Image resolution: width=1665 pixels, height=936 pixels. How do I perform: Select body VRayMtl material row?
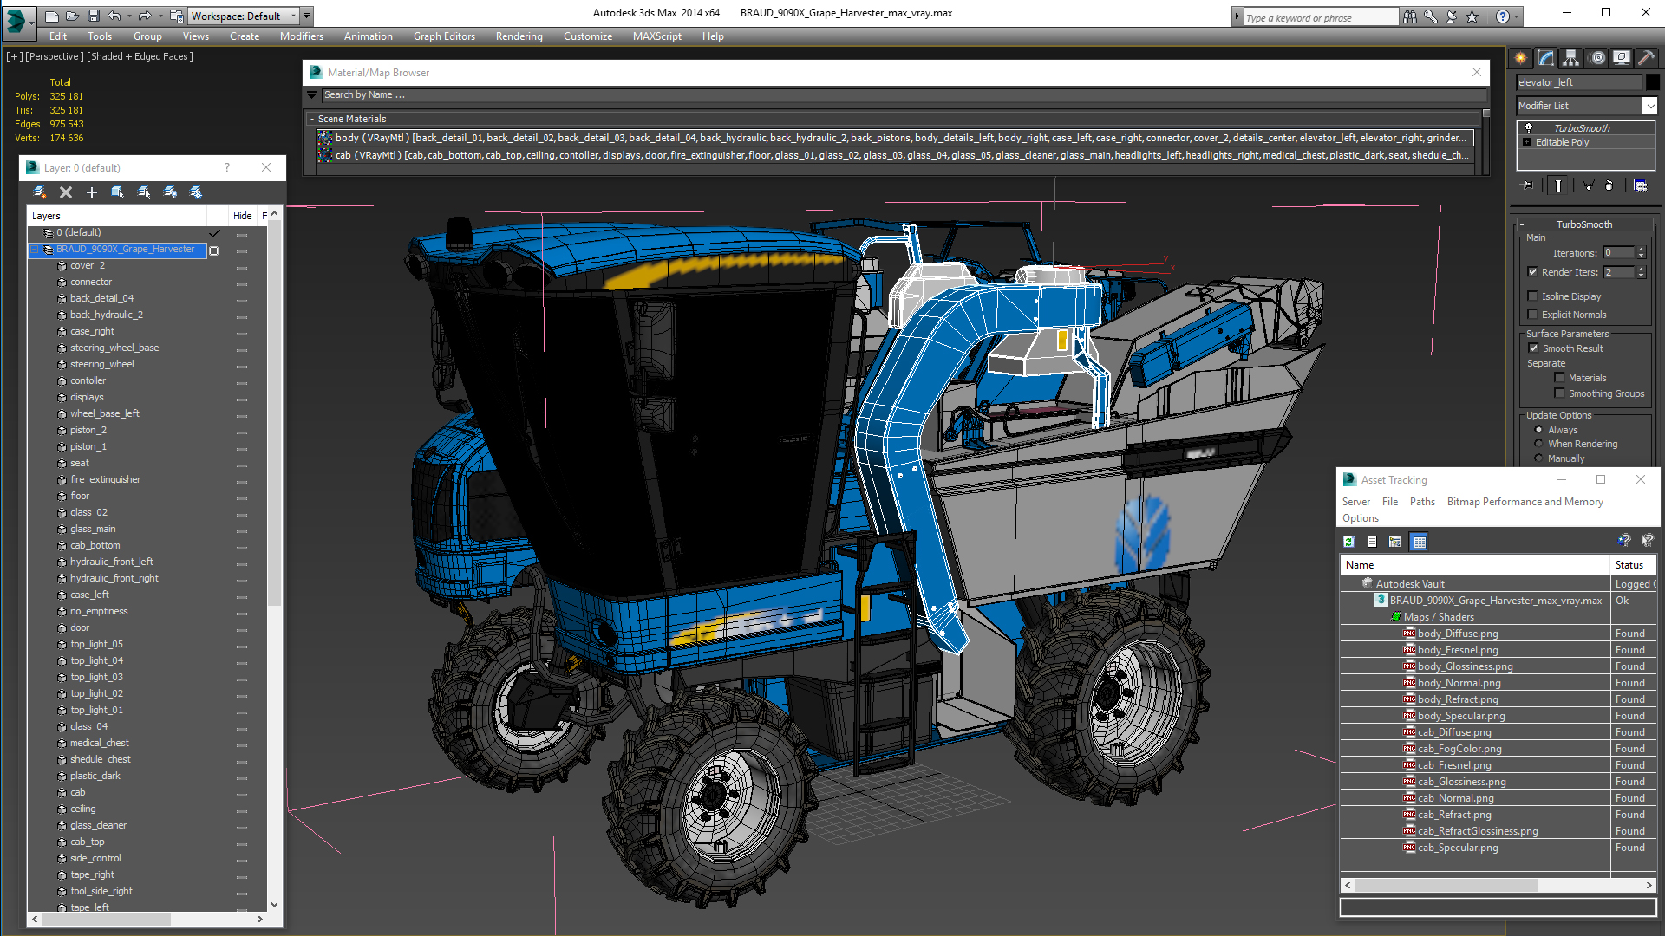coord(896,138)
